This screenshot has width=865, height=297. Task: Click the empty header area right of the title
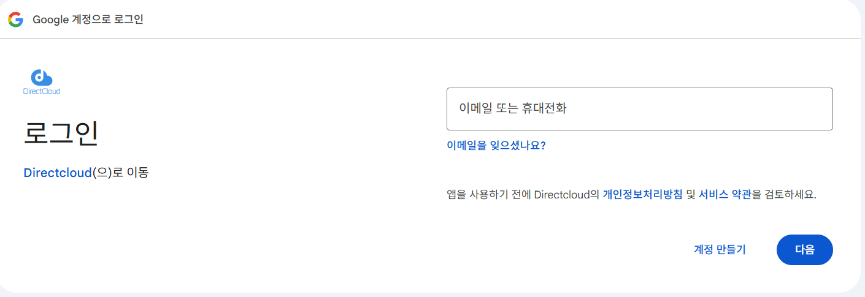(491, 20)
